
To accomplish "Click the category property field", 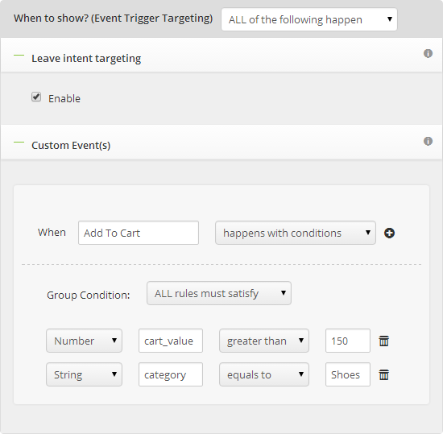I will [x=171, y=374].
